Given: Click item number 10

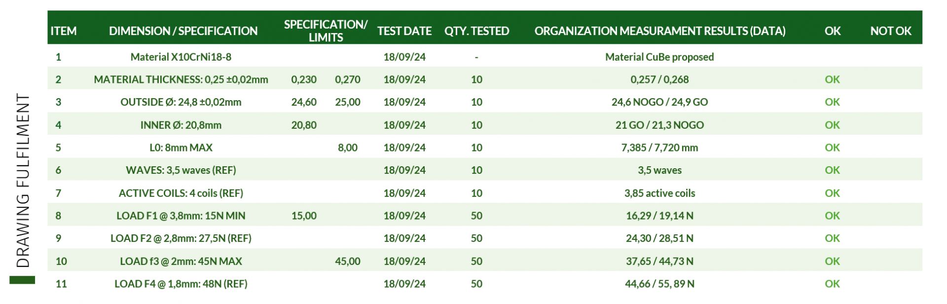Looking at the screenshot, I should pyautogui.click(x=61, y=261).
